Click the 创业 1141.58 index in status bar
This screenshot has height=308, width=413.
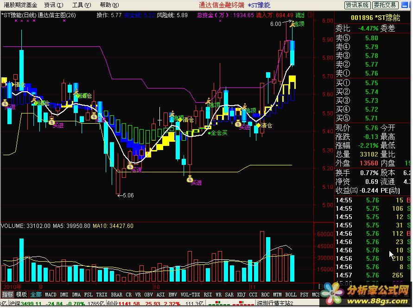(123, 304)
